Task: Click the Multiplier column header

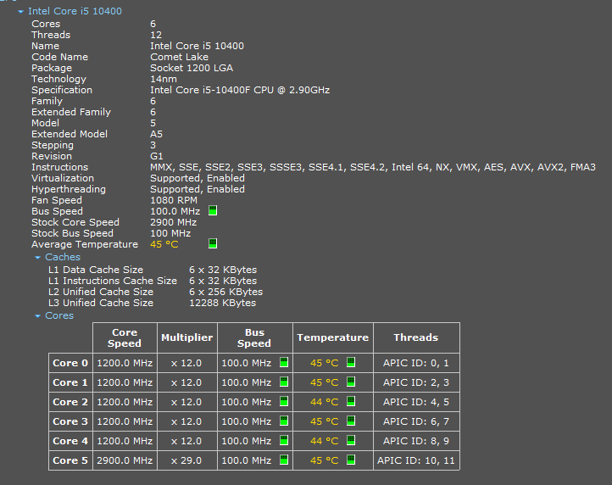Action: (x=186, y=337)
